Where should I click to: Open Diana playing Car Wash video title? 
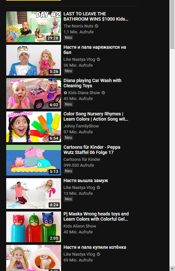click(92, 83)
